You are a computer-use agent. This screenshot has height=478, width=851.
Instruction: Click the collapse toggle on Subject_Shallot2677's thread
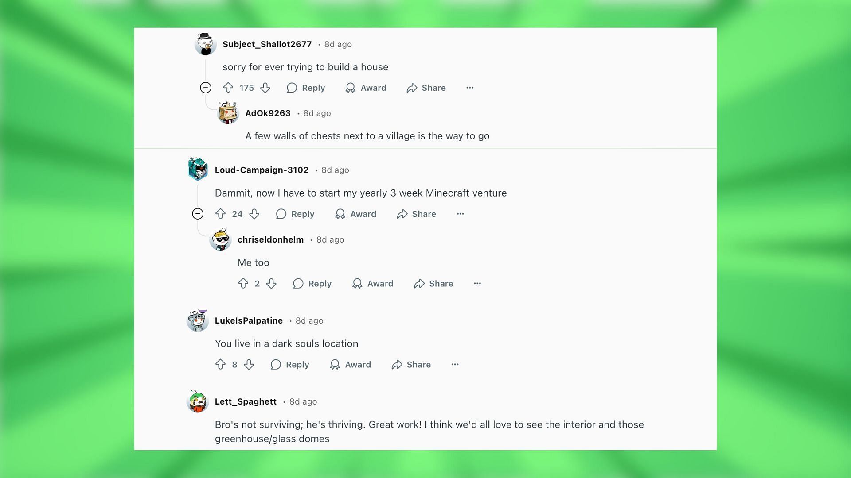[205, 88]
